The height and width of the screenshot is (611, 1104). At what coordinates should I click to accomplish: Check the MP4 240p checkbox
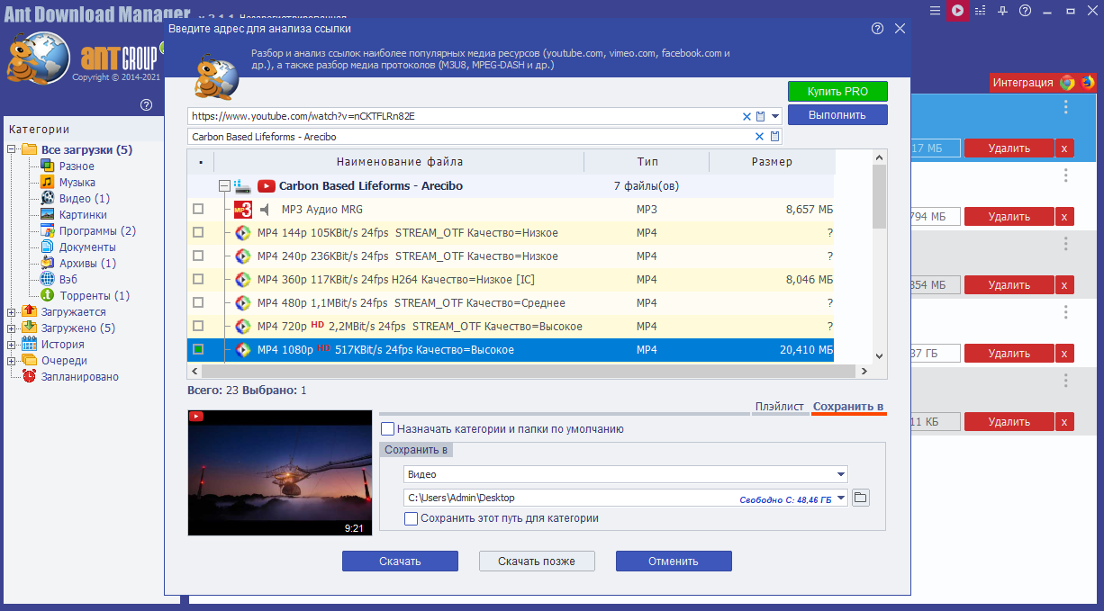[198, 256]
